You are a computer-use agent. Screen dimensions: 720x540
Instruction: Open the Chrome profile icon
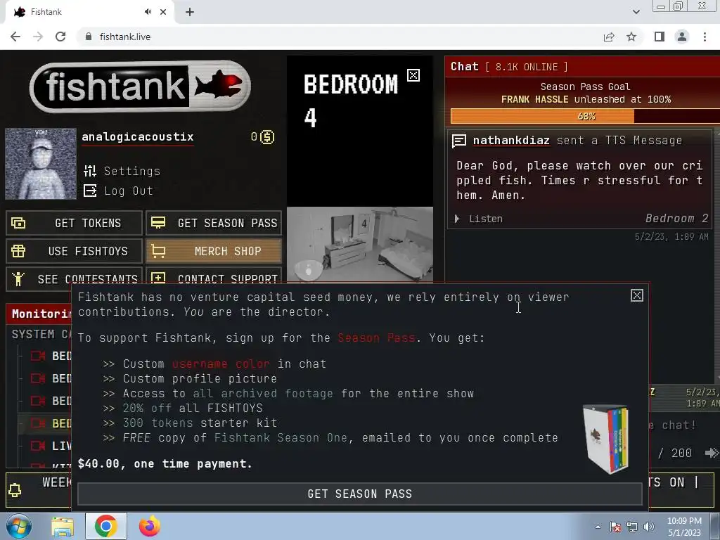point(682,37)
